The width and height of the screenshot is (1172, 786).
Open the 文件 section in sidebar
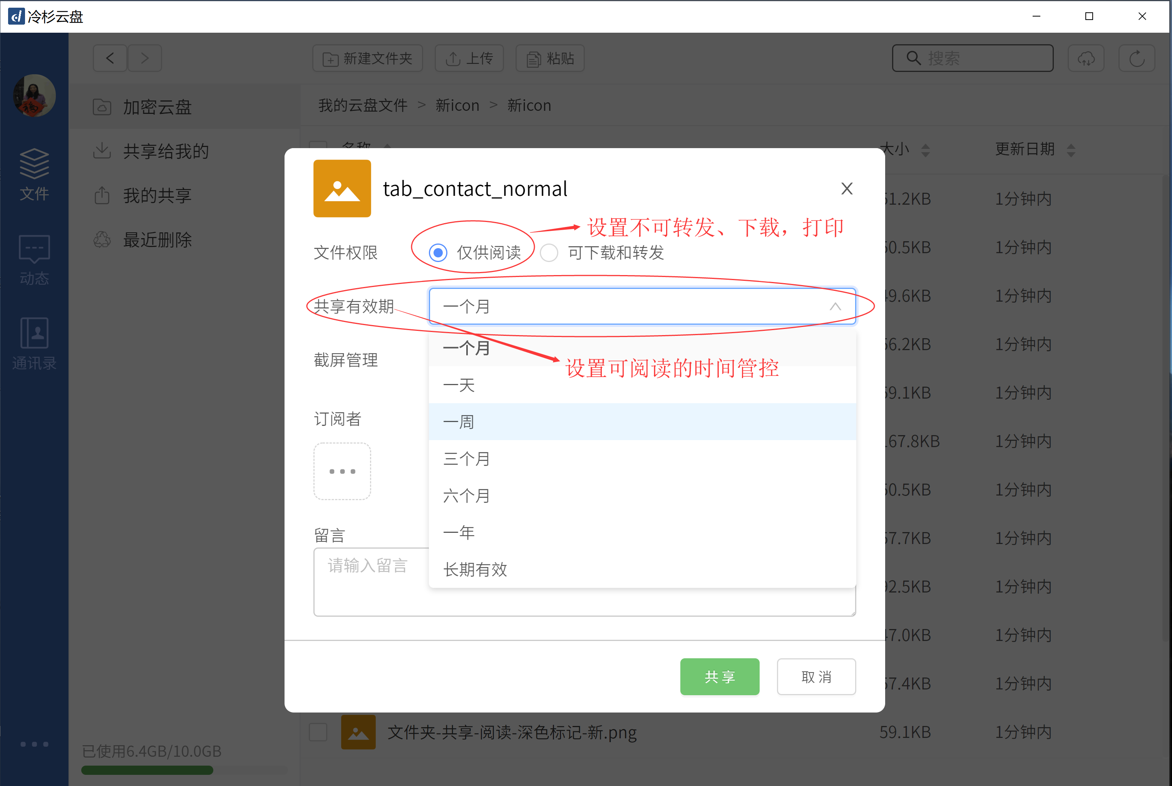[x=34, y=174]
